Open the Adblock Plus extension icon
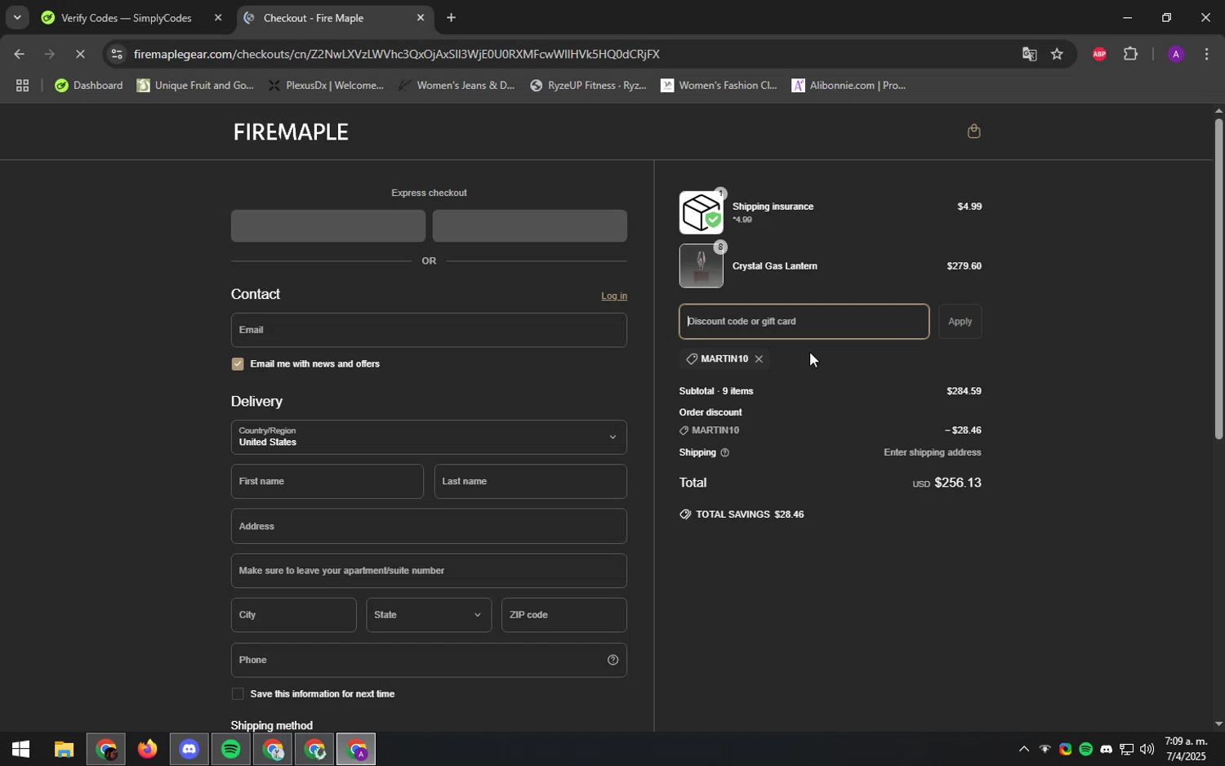Image resolution: width=1225 pixels, height=766 pixels. [x=1099, y=55]
